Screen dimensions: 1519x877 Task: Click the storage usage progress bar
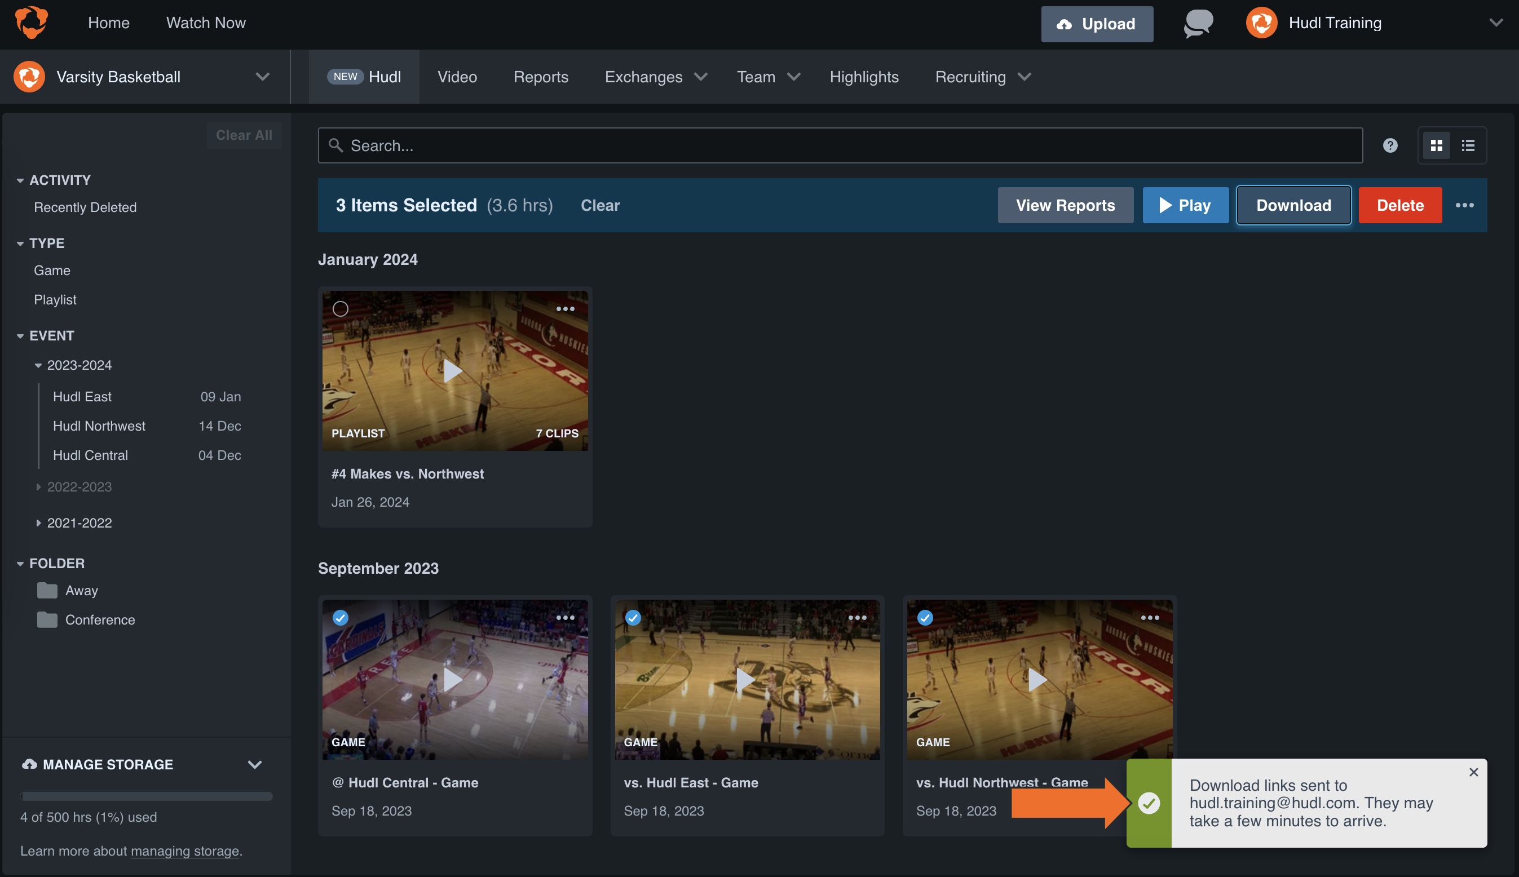click(x=147, y=796)
